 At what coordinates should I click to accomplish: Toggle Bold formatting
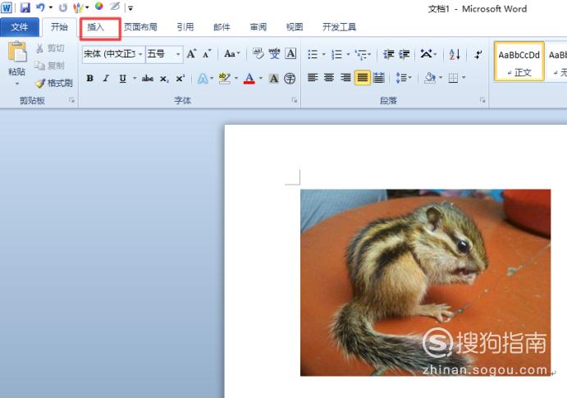click(x=90, y=78)
